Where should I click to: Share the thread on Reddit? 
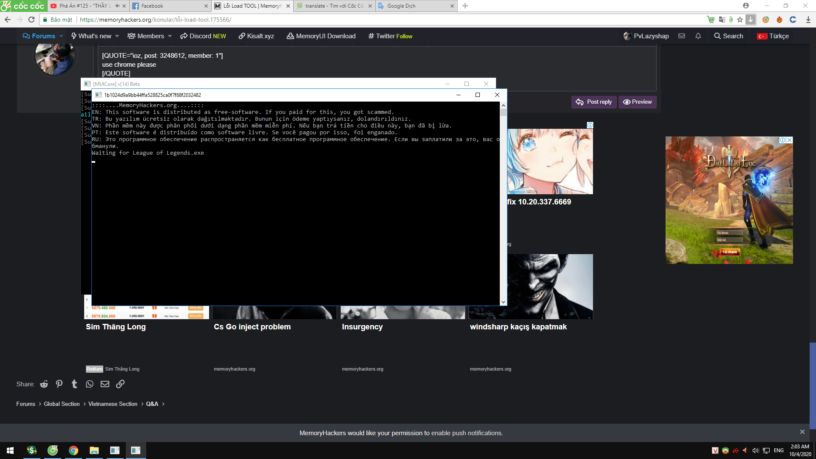pos(44,384)
